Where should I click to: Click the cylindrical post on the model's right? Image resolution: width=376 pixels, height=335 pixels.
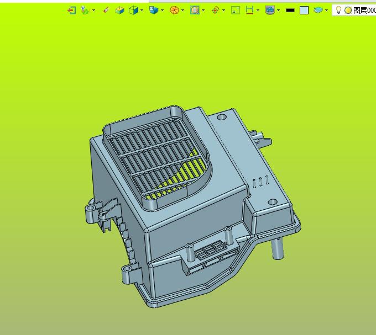[x=278, y=248]
